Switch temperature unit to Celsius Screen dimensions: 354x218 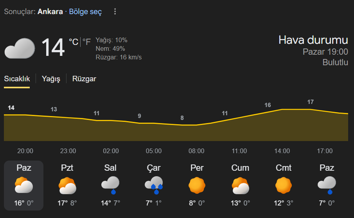(x=74, y=42)
